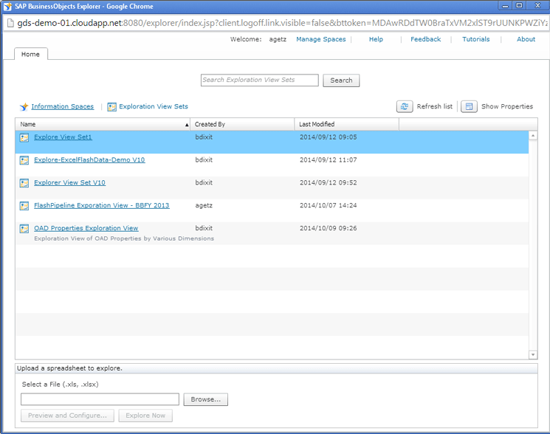Click the icon beside Explore-ExcelFlashData-Demo V10
Screen dimensions: 550x434
[24, 160]
